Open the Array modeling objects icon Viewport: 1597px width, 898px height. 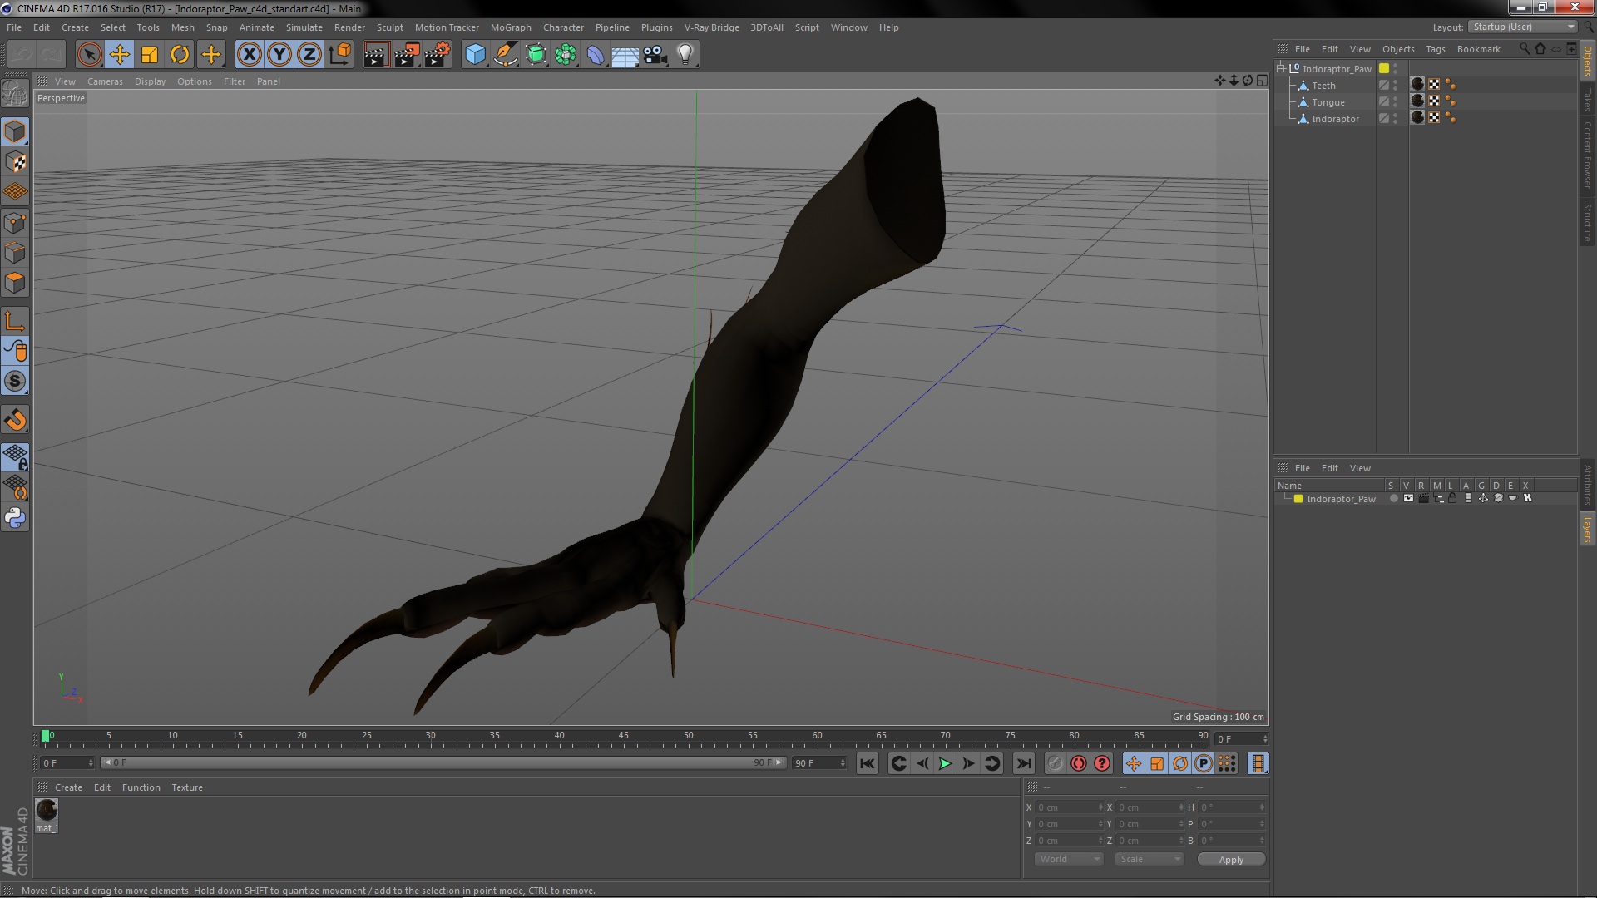566,55
